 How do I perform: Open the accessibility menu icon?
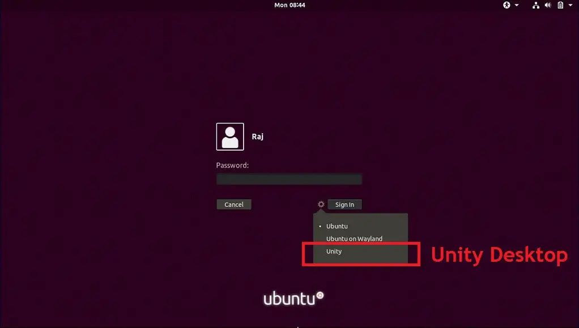[x=506, y=5]
